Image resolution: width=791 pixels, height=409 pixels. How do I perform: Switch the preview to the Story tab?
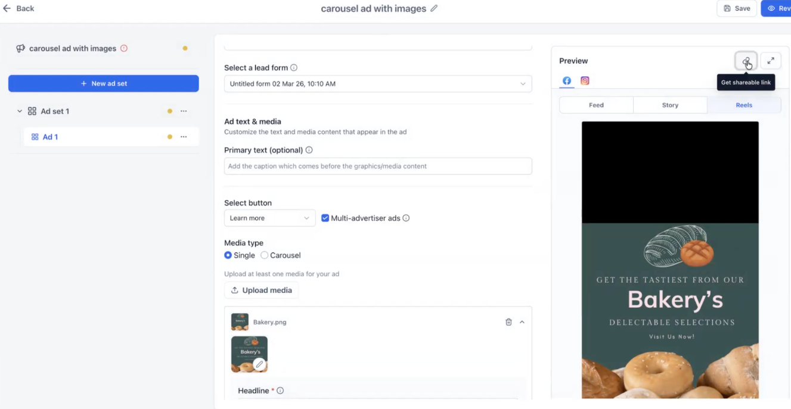click(670, 105)
